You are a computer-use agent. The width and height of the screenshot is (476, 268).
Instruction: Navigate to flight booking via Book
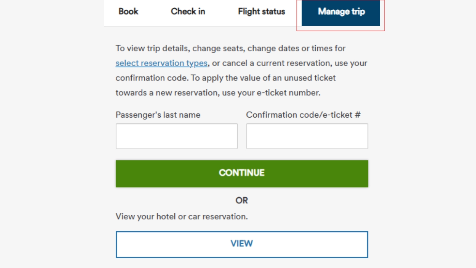click(128, 12)
